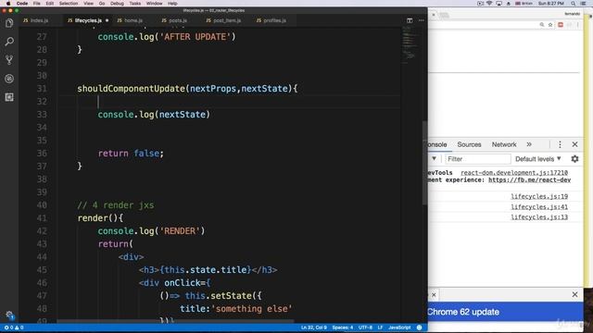593x333 pixels.
Task: Open the Notification Center icon
Action: coord(583,4)
